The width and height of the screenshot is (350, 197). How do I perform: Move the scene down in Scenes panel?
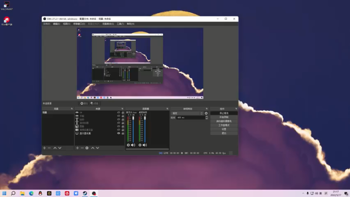[60, 148]
